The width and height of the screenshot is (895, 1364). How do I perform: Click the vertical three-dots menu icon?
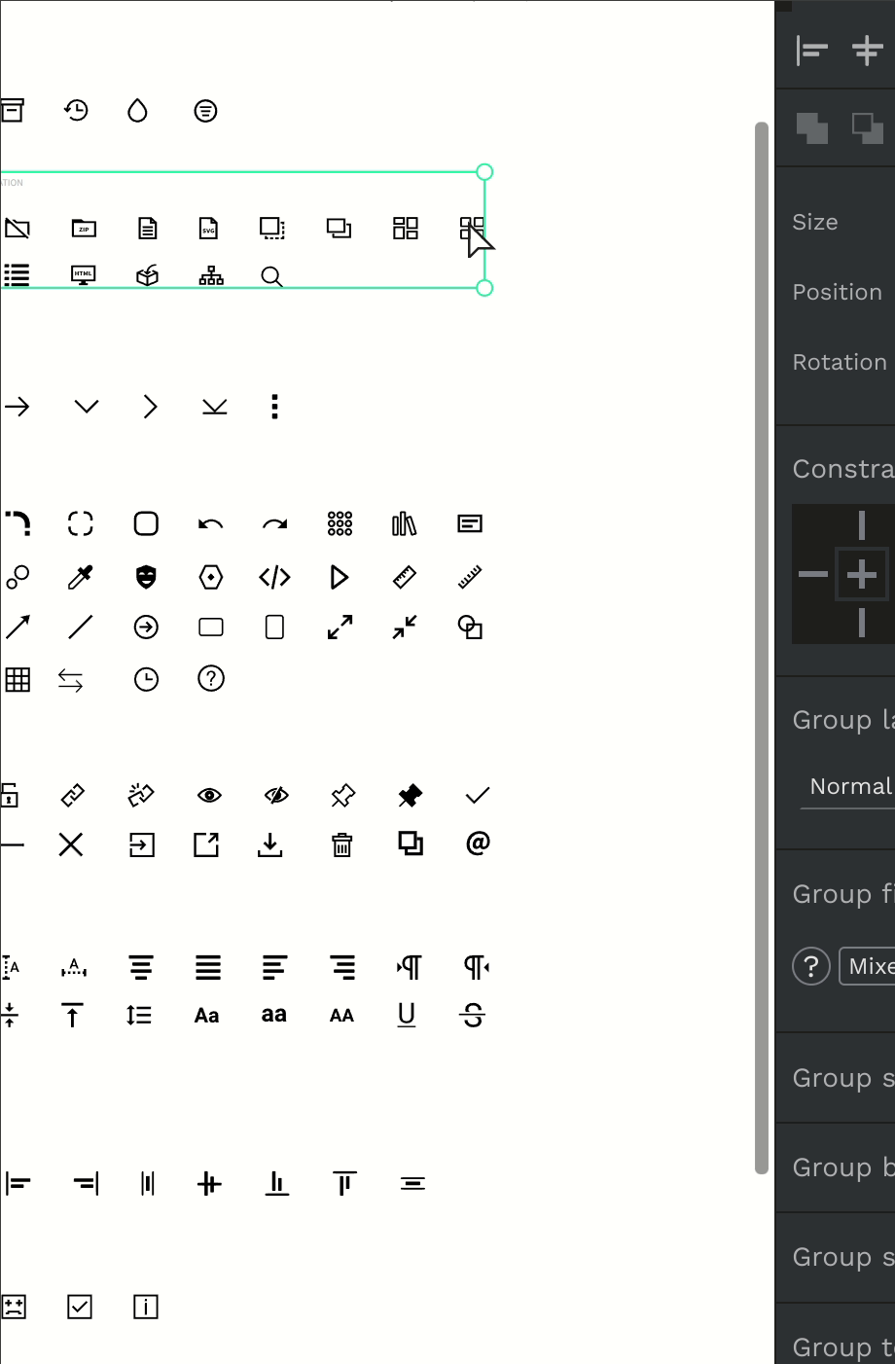click(x=275, y=406)
